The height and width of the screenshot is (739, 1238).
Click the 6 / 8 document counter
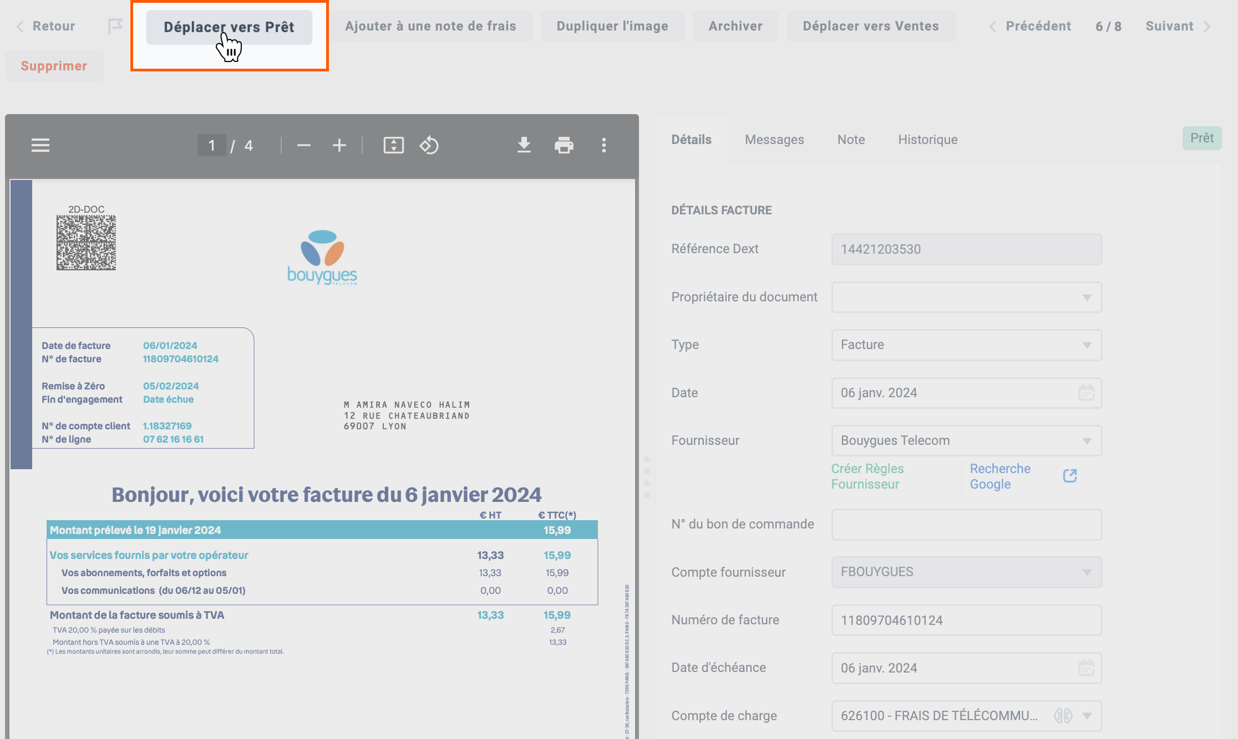[1108, 27]
